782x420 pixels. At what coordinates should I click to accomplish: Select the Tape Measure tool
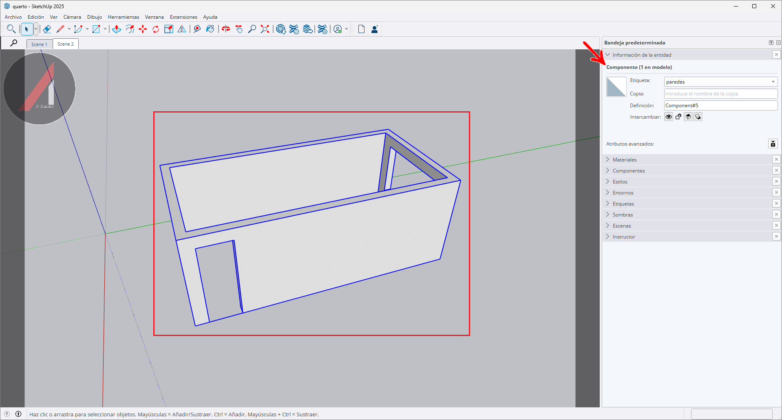click(197, 29)
